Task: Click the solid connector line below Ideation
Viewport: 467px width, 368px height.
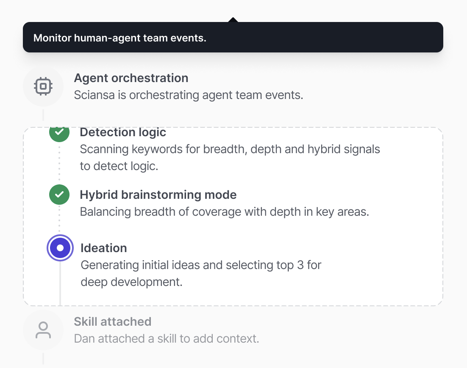Action: pos(60,283)
